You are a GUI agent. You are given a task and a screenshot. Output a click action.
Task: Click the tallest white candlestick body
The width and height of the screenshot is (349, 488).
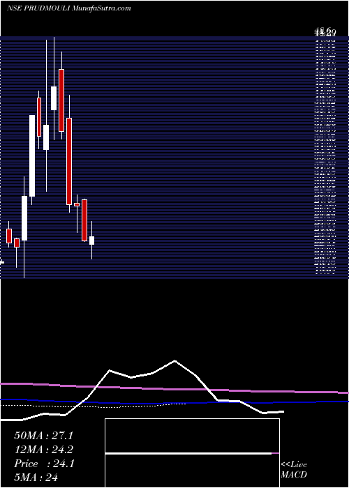(32, 155)
